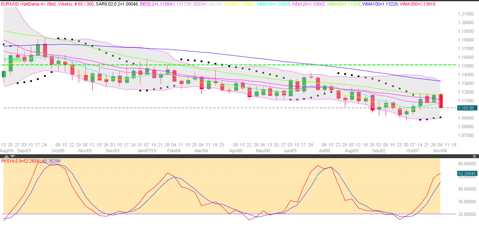Click the Jan/07/19 date on time axis

pyautogui.click(x=146, y=150)
